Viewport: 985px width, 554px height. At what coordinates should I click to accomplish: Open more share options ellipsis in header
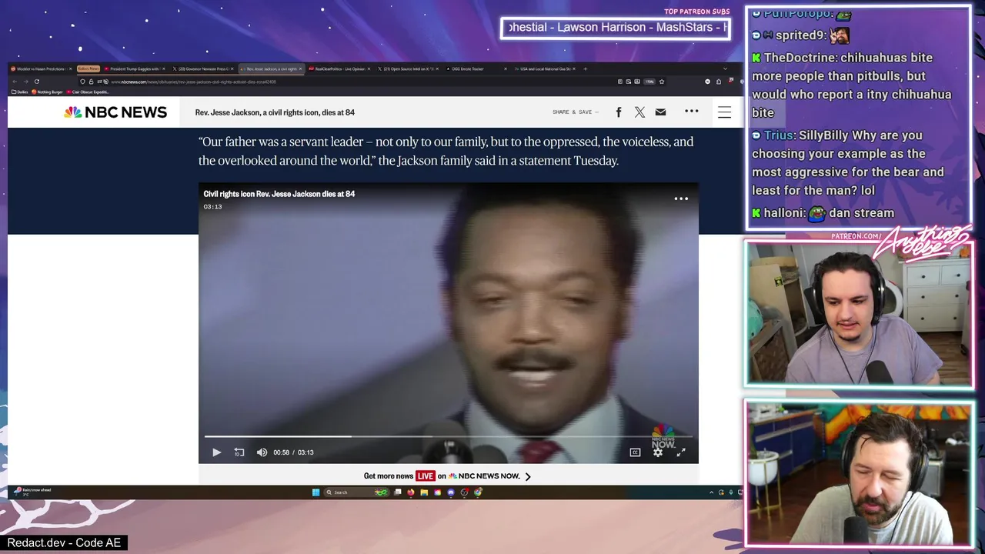pos(692,112)
